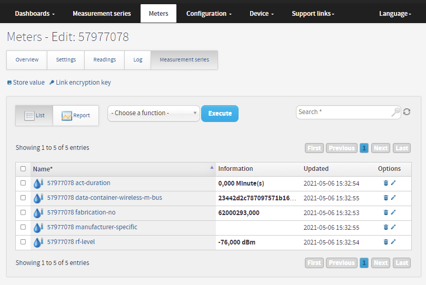Delete the rf-level series via trash icon

pos(385,241)
